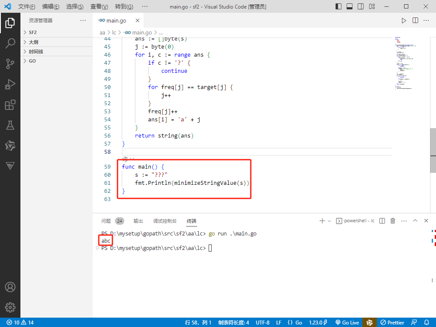Change language mode from Go
This screenshot has height=327, width=436.
298,323
